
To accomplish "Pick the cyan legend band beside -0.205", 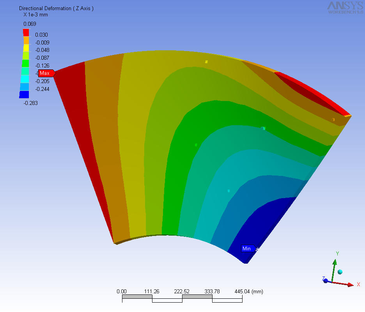I will pos(25,79).
